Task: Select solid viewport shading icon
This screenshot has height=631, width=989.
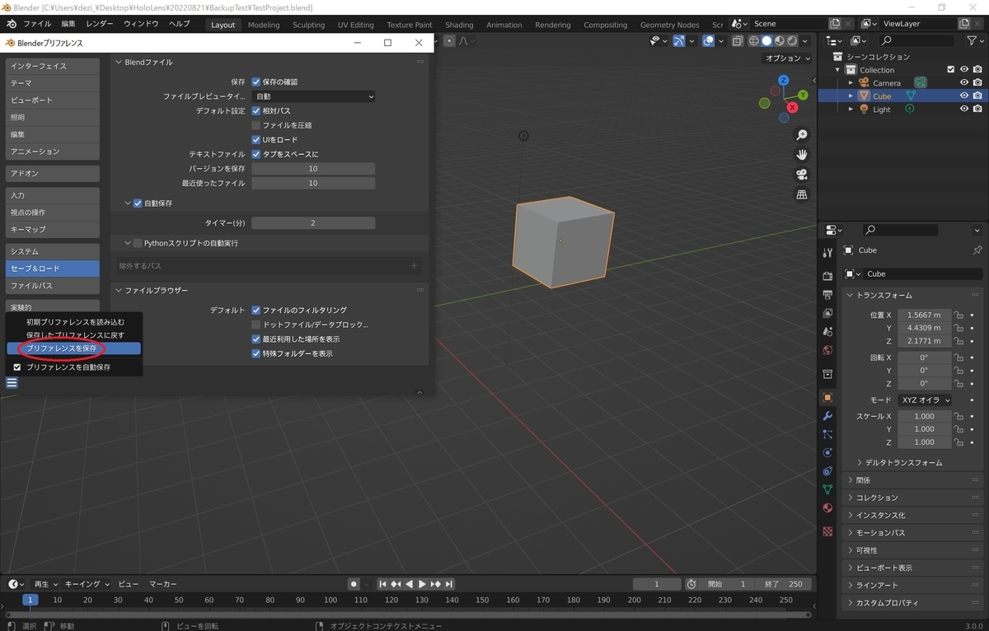Action: [766, 40]
